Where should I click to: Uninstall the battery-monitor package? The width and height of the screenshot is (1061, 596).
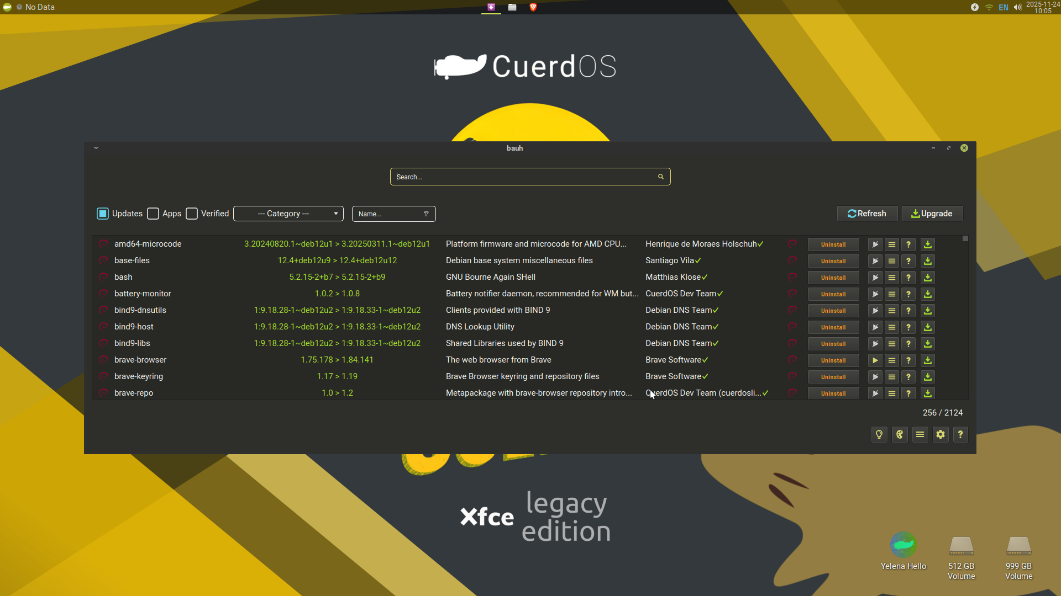(833, 294)
